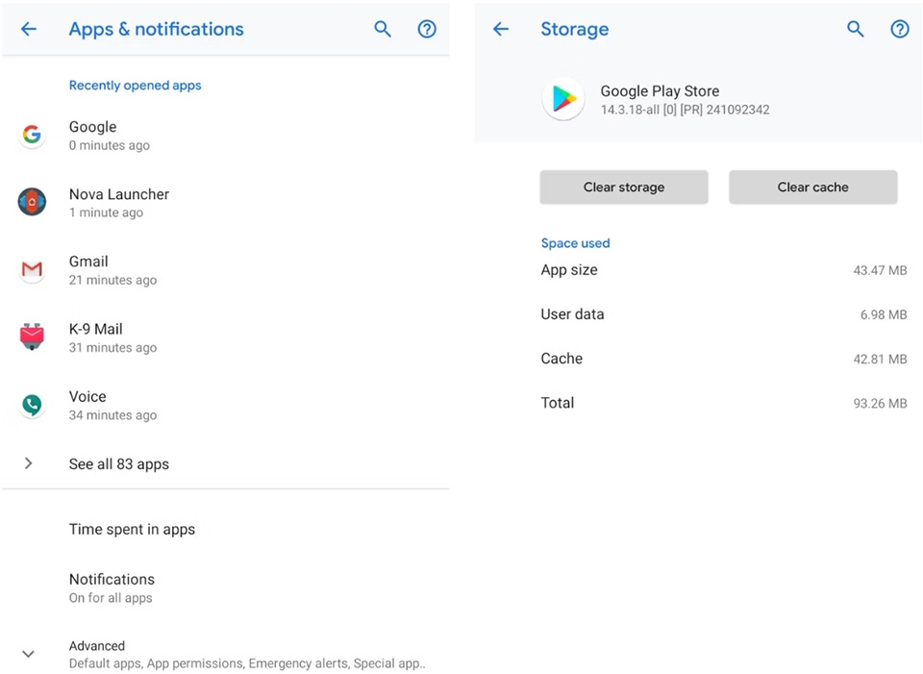This screenshot has height=674, width=923.
Task: Tap the Google Play Store app name
Action: click(x=660, y=91)
